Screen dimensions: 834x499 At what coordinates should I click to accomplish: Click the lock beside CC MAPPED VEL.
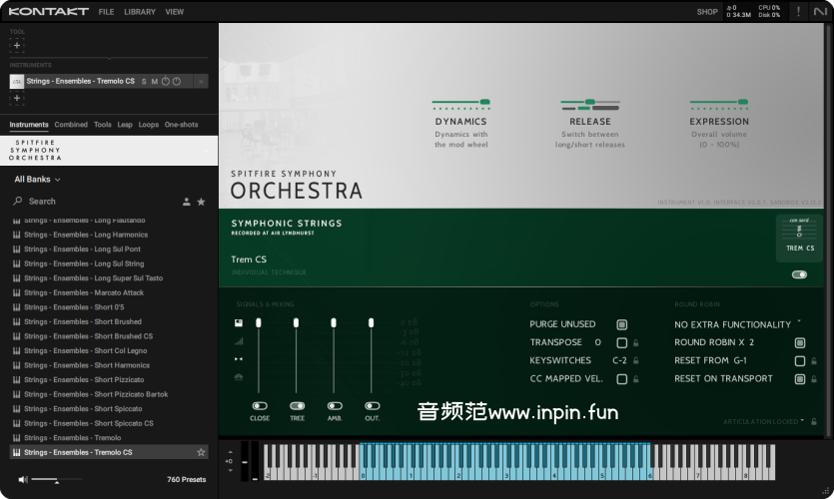pyautogui.click(x=635, y=379)
